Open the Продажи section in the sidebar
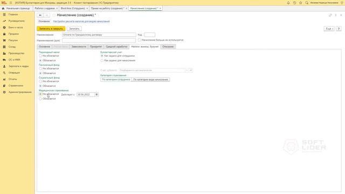 [x=13, y=34]
